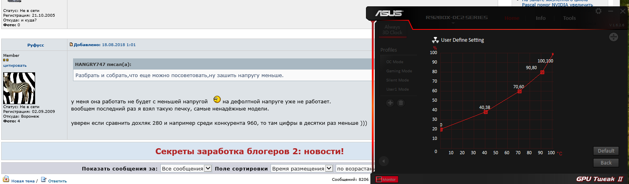629x184 pixels.
Task: Click the GPU Tweak II logo text
Action: (599, 179)
